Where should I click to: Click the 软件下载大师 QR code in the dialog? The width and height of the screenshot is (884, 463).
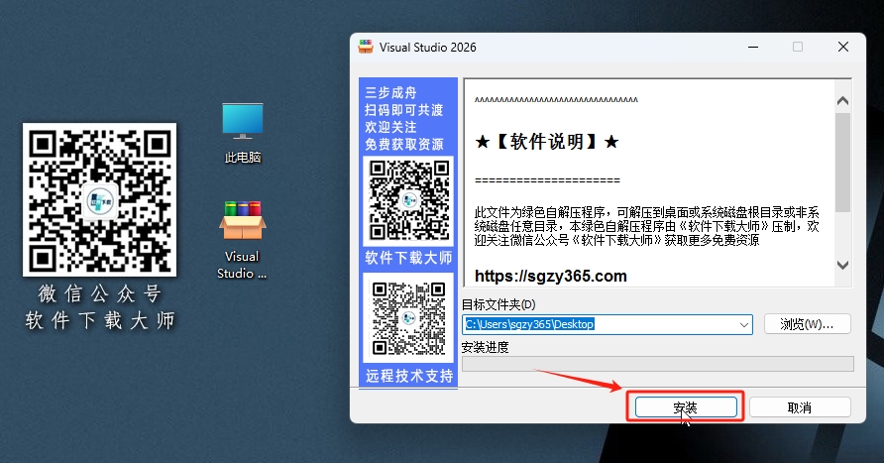pyautogui.click(x=409, y=201)
